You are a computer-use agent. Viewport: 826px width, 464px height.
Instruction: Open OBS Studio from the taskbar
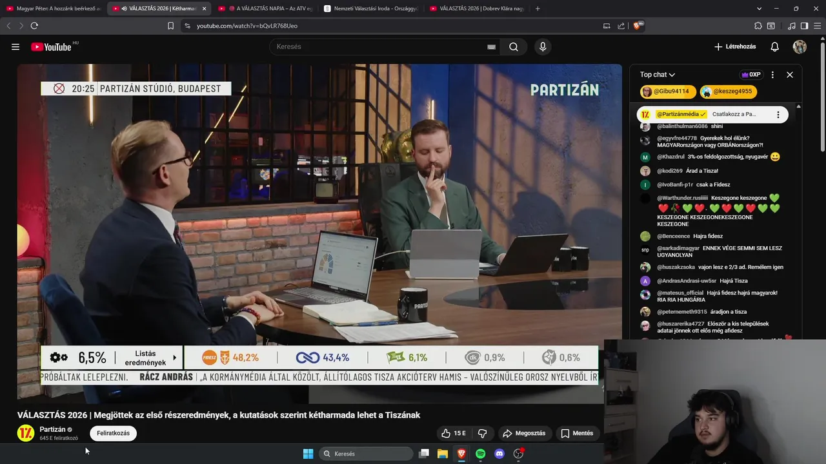pyautogui.click(x=518, y=454)
